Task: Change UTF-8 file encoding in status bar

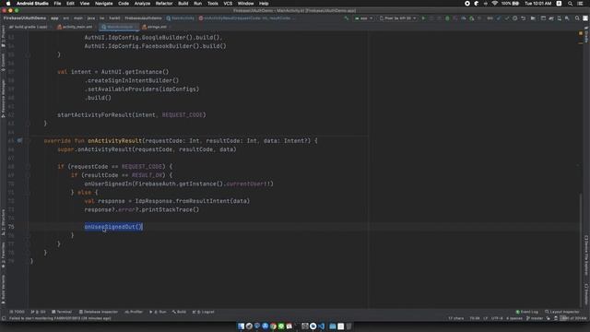Action: (x=497, y=318)
